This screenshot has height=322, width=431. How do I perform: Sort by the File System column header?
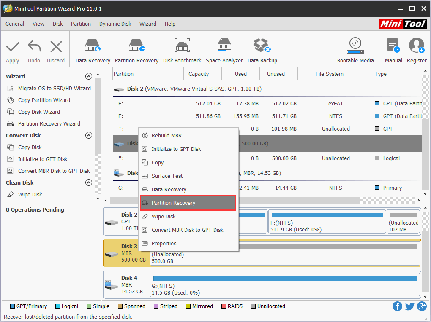[336, 74]
